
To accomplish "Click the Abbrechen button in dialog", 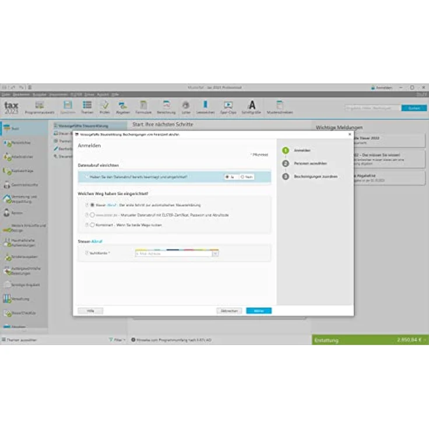I will (229, 311).
